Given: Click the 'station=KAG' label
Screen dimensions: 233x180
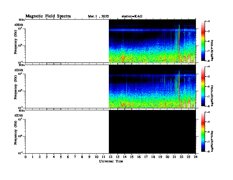Looking at the screenshot, I should pos(132,16).
